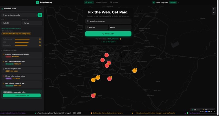Screen dimensions: 219x116
Task: Follow the Go to Dev Board link
Action: tap(108, 42)
